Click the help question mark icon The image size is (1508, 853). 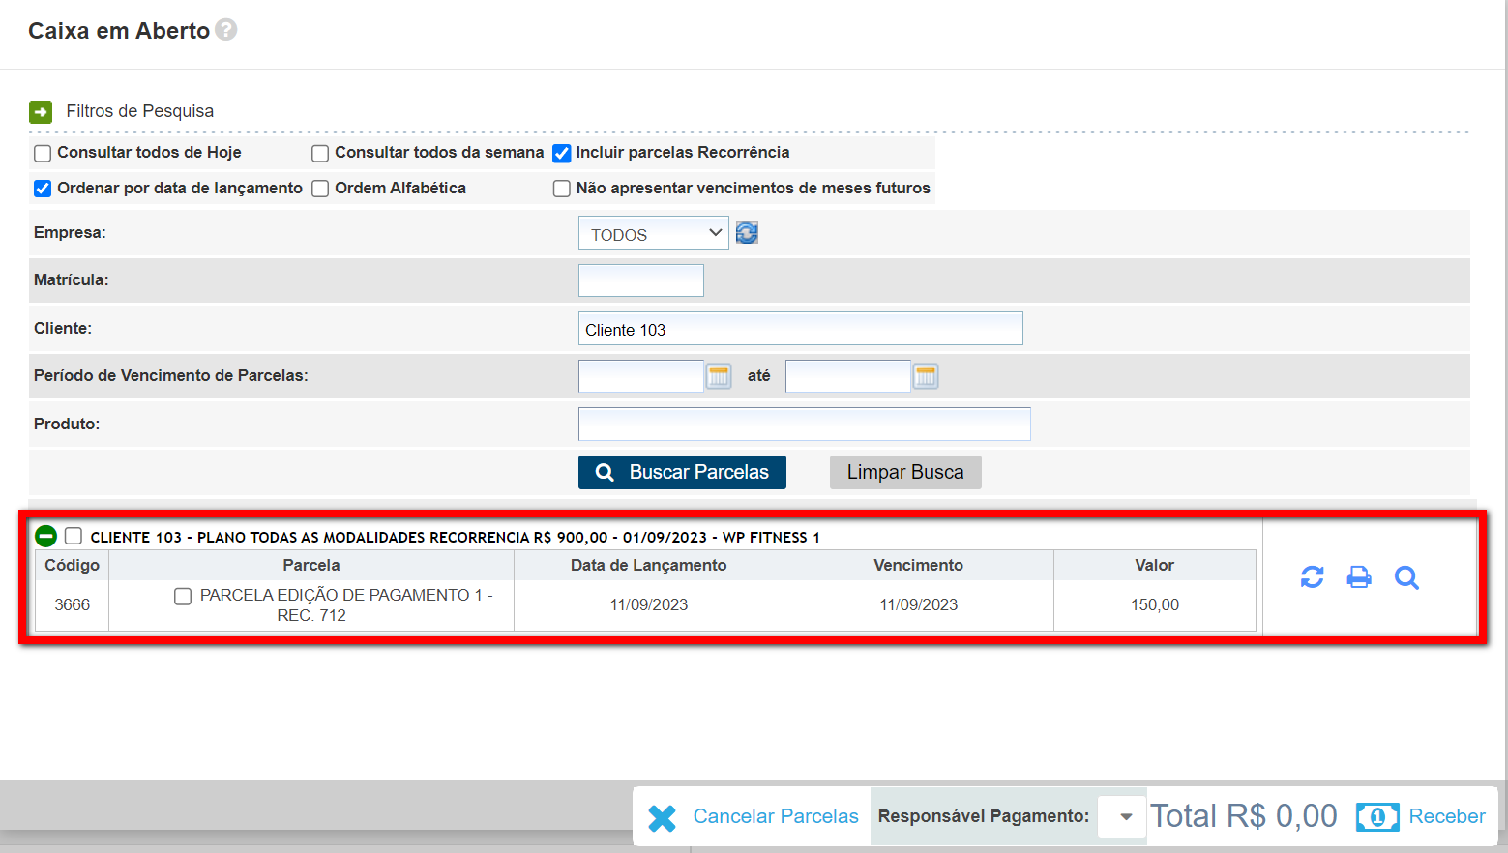click(x=225, y=30)
